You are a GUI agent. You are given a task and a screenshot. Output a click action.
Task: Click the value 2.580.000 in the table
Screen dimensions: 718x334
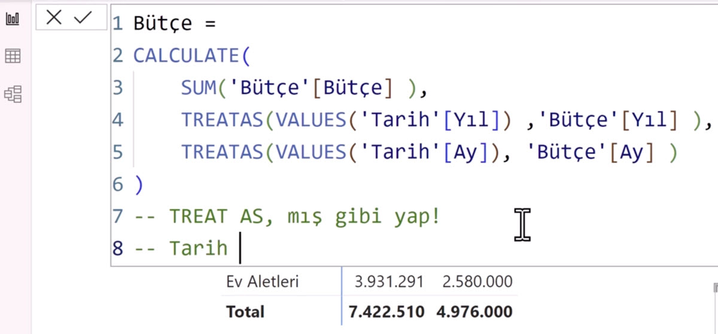point(477,281)
